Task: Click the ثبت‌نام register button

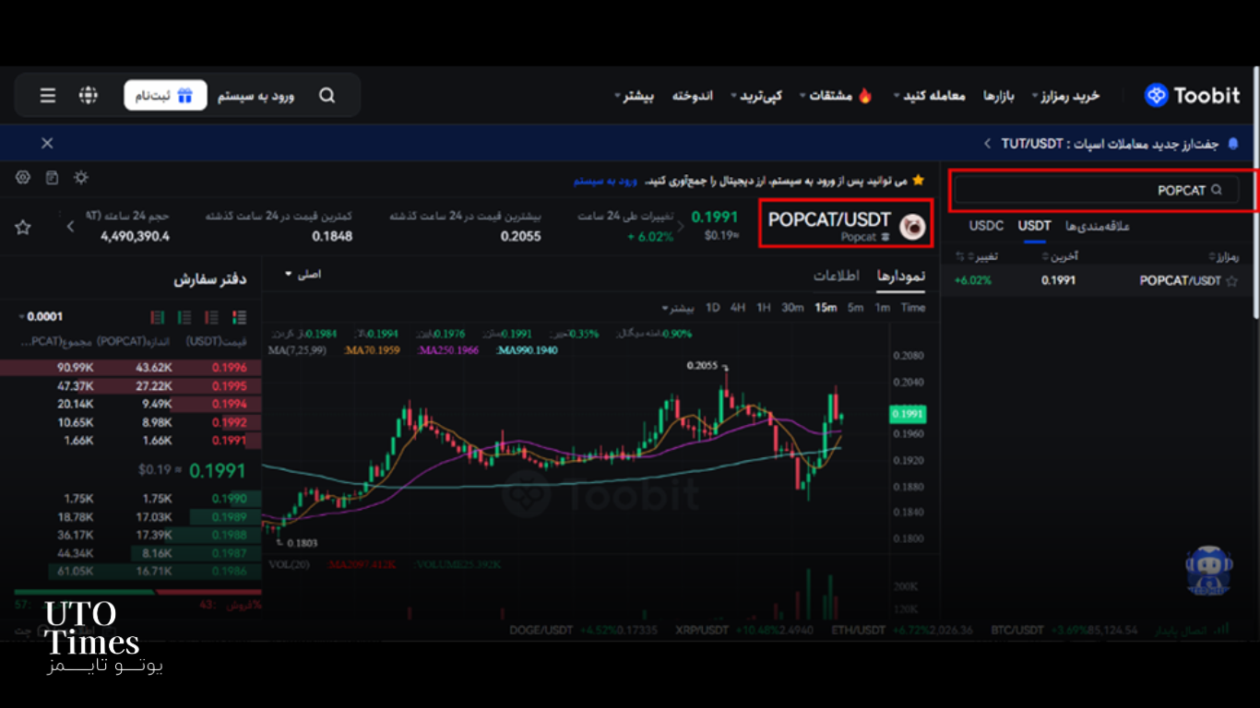Action: pos(165,96)
